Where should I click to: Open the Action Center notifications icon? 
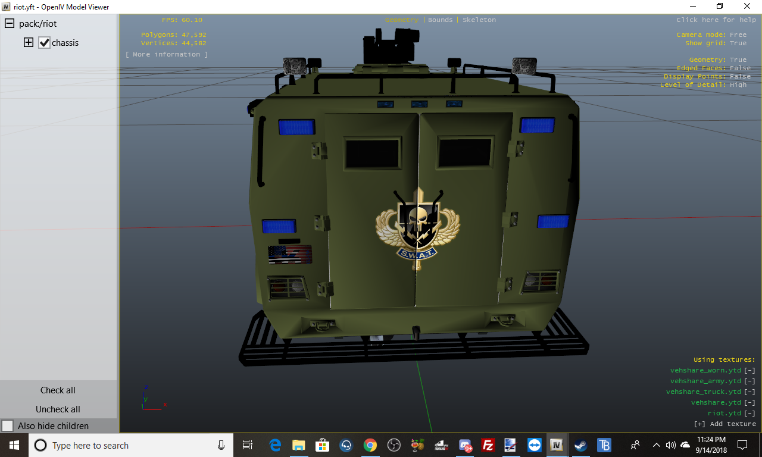[742, 445]
